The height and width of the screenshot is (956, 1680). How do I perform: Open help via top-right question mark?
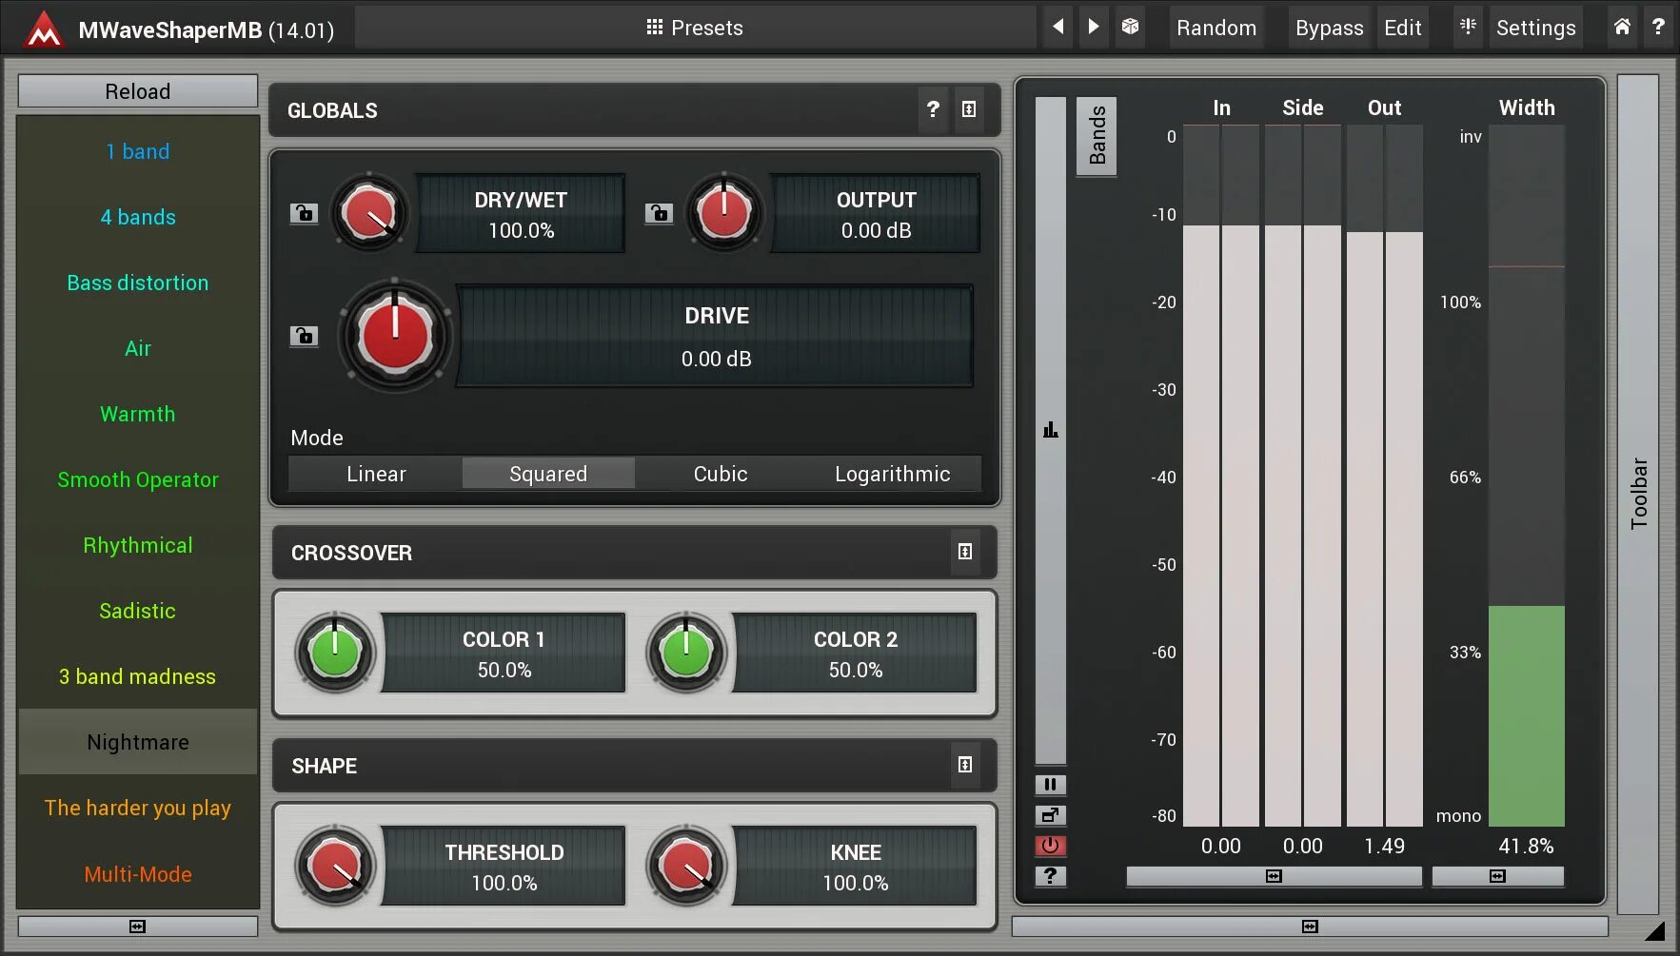(1658, 27)
